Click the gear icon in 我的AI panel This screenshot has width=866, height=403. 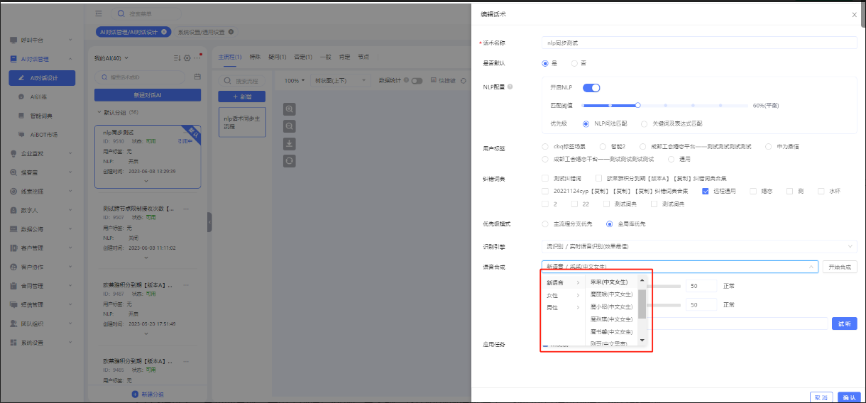[187, 58]
